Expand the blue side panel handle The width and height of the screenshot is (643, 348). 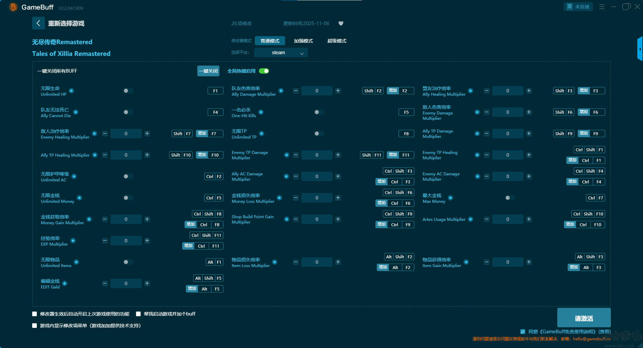point(640,49)
